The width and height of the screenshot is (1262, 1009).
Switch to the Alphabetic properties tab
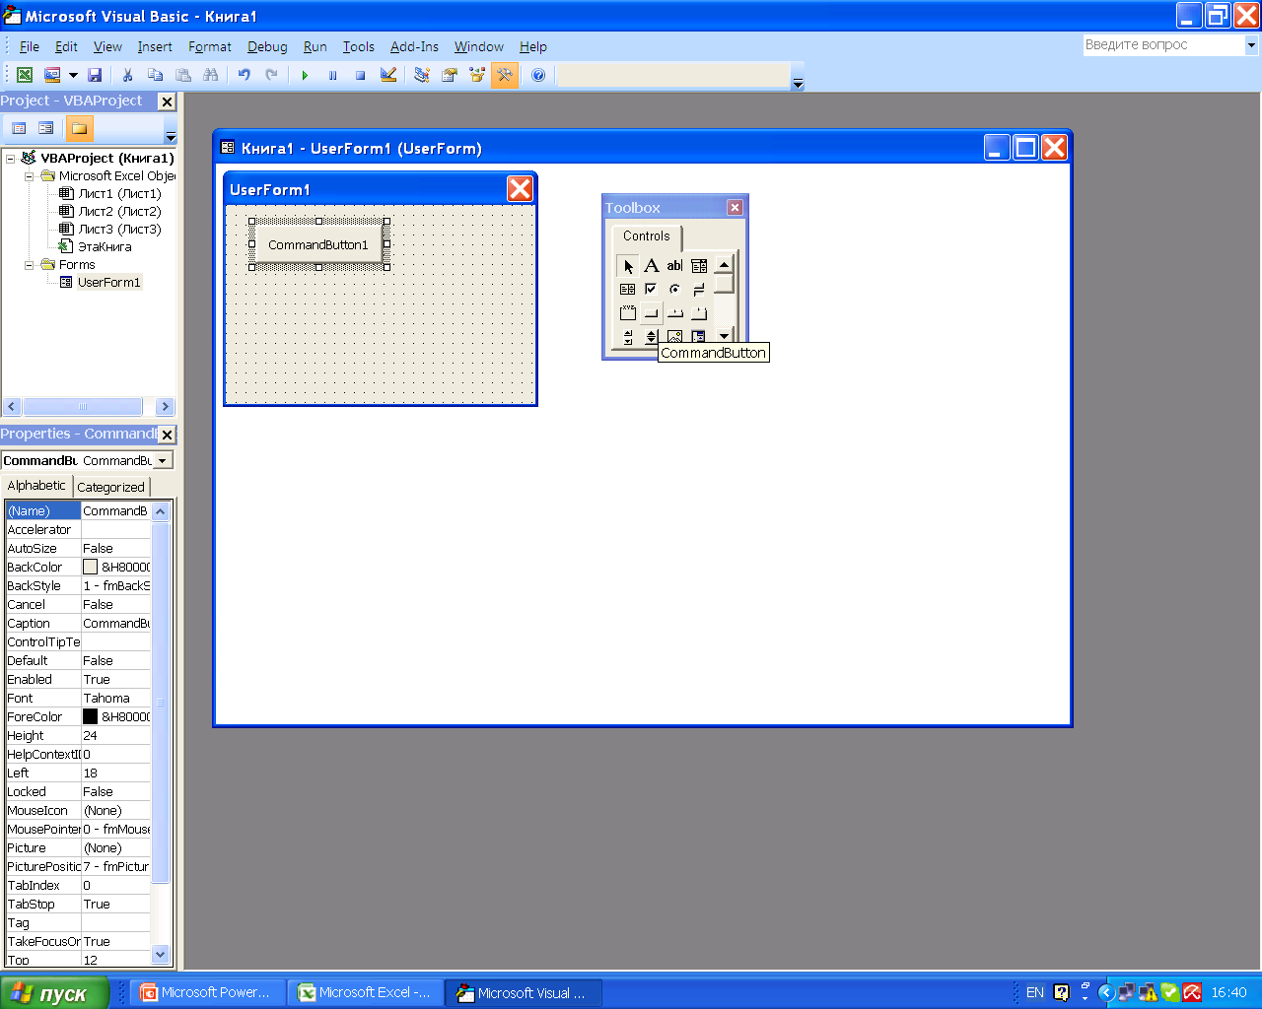[x=36, y=486]
